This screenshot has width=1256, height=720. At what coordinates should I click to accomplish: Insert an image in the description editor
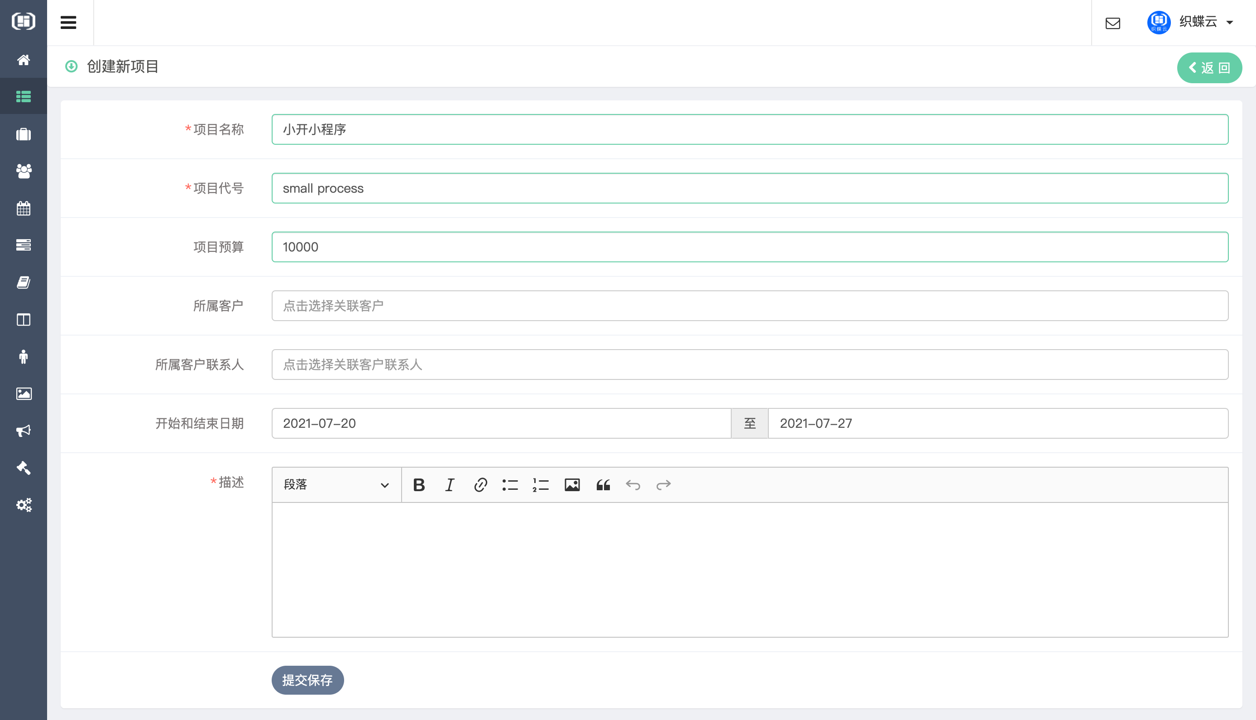tap(572, 485)
